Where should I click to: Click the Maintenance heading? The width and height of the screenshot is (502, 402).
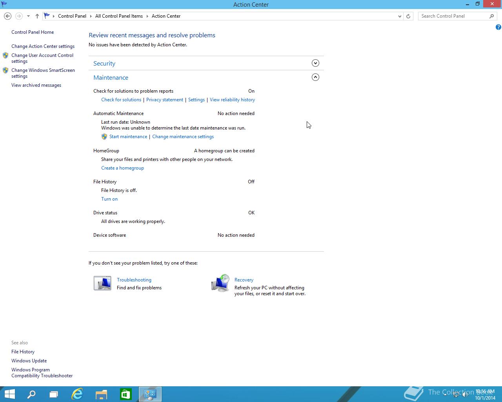point(111,78)
